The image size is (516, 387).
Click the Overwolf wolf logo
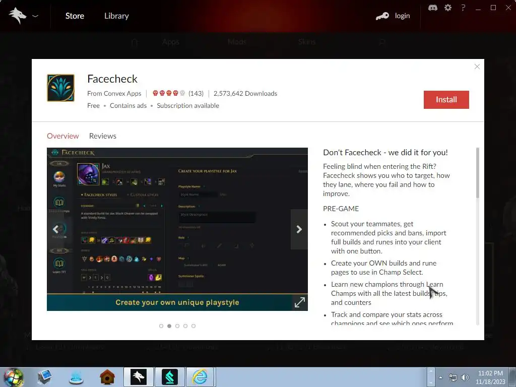pyautogui.click(x=18, y=16)
